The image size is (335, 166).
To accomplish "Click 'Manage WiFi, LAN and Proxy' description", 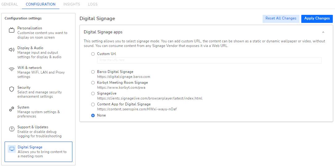I will click(41, 72).
